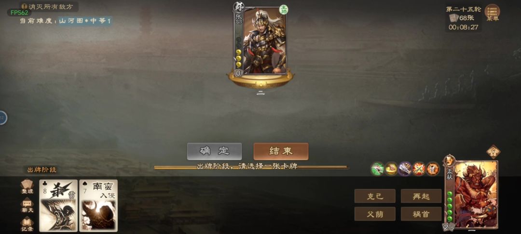Click the red crossed swords icon

click(x=419, y=169)
